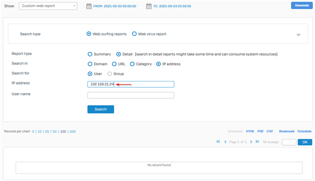Select Web virus report radio button
This screenshot has width=315, height=181.
(x=134, y=34)
